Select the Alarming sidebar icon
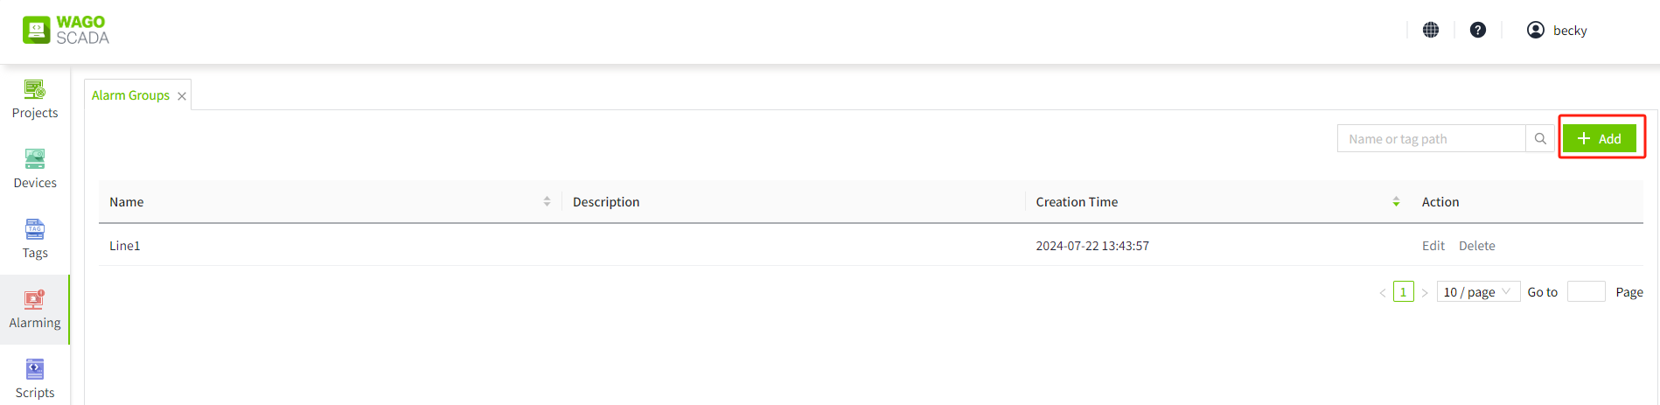 [x=35, y=300]
